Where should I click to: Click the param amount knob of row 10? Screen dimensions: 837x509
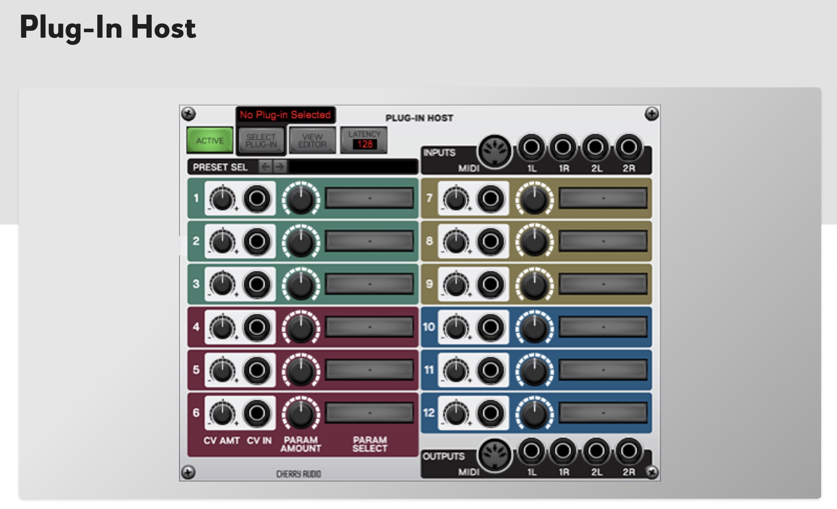point(534,327)
